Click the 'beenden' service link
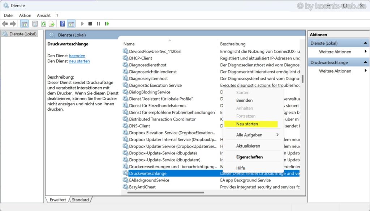The width and height of the screenshot is (370, 211). click(x=77, y=56)
